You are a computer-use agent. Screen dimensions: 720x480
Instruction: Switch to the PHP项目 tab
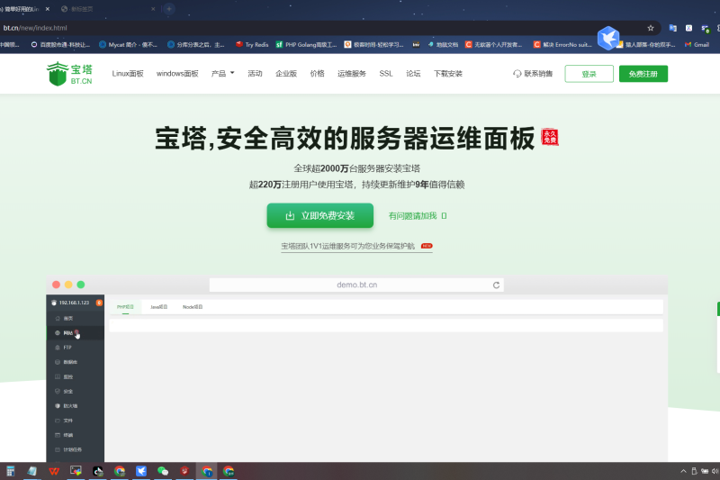click(x=125, y=307)
